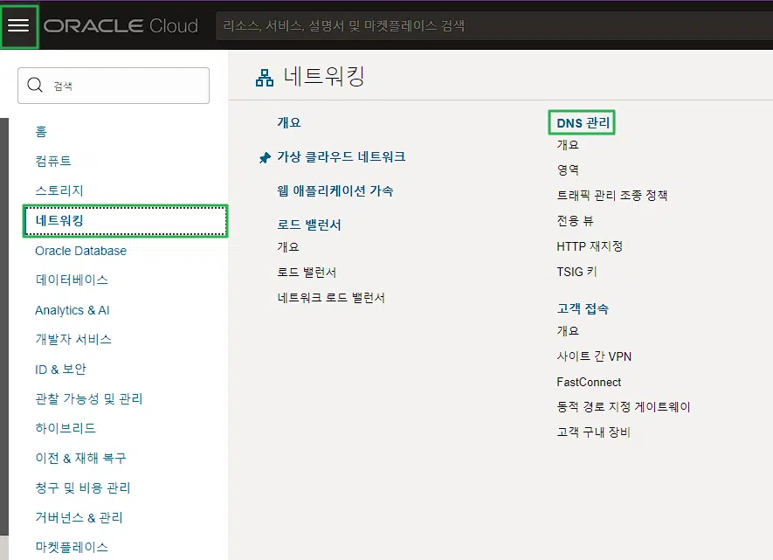Open 관찰 가능성 및 관리 category
Image resolution: width=773 pixels, height=560 pixels.
tap(89, 398)
